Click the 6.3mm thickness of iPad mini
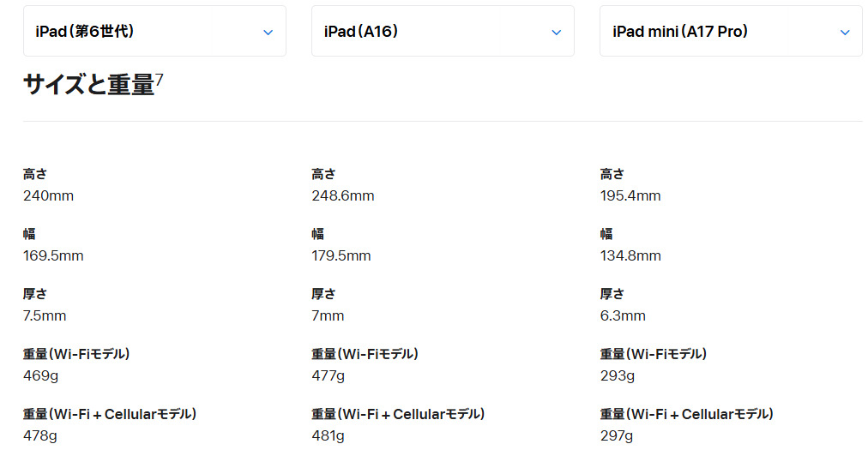This screenshot has width=868, height=456. click(623, 315)
